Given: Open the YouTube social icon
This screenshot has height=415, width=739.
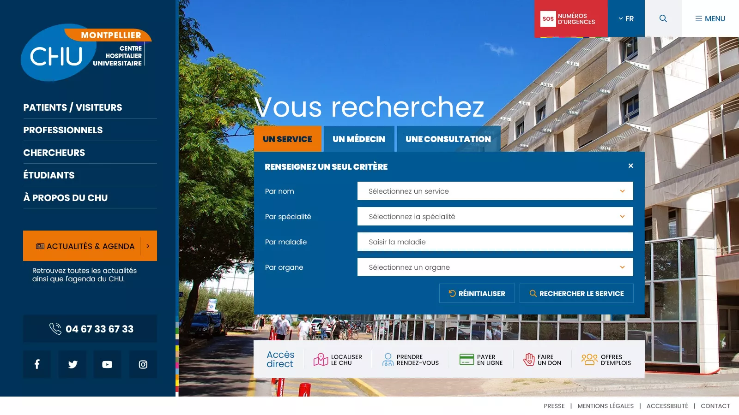Looking at the screenshot, I should point(107,364).
